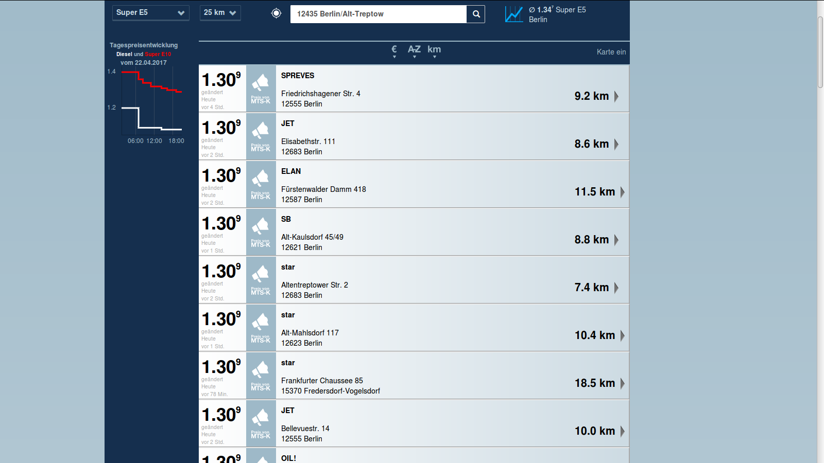Click the 9.2 km distance for SPREVES

[592, 96]
